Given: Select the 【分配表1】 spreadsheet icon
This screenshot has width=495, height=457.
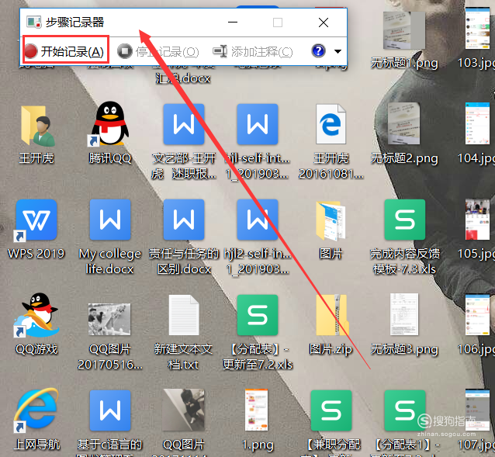Looking at the screenshot, I should pos(405,410).
